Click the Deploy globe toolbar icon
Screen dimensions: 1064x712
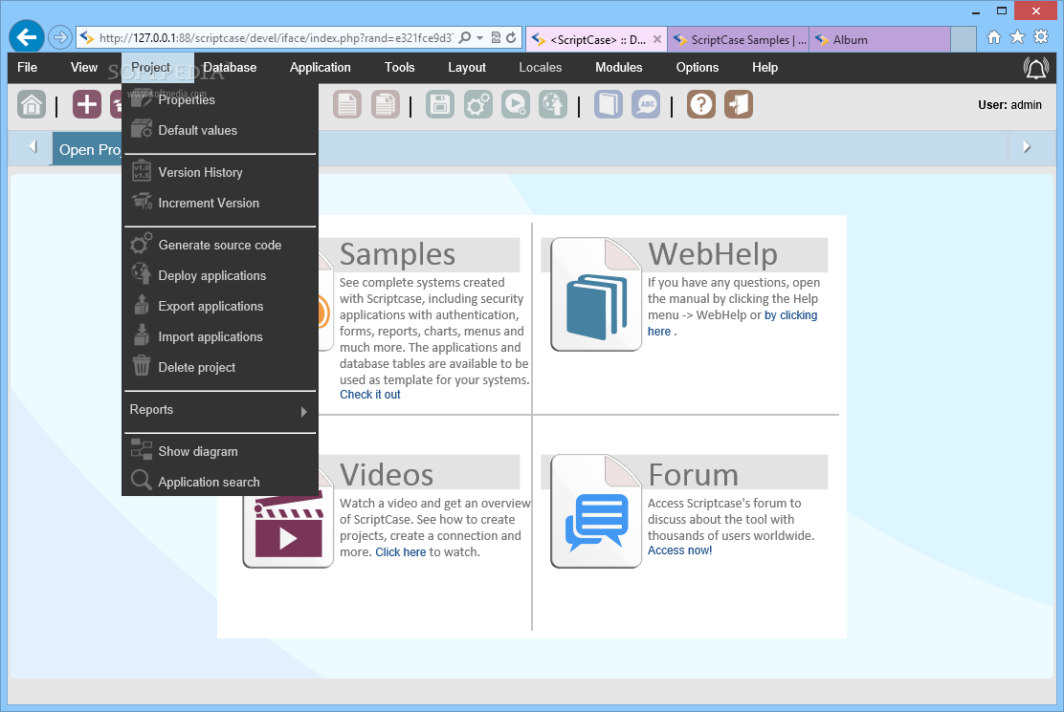(553, 104)
